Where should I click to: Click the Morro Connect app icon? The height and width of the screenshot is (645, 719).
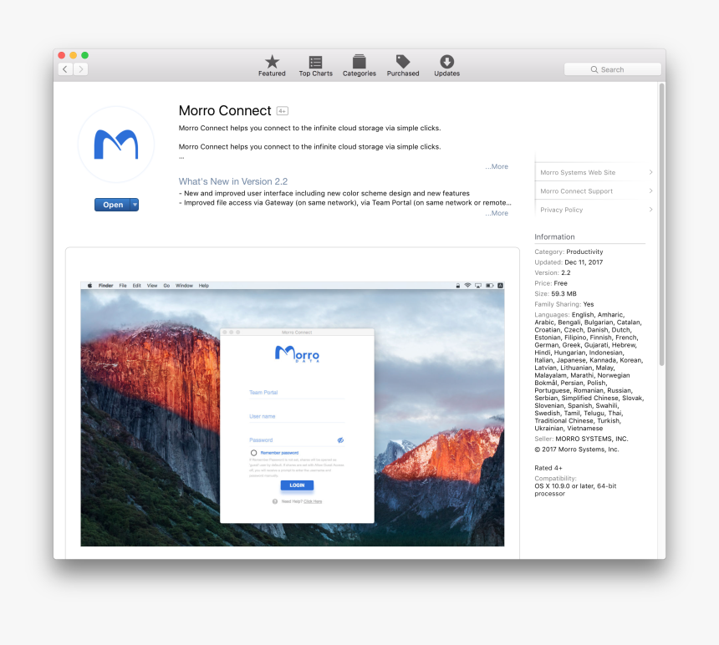tap(116, 145)
